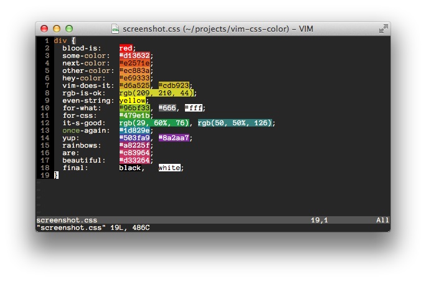Click the rgb(209, 210, 44) value

(x=158, y=93)
